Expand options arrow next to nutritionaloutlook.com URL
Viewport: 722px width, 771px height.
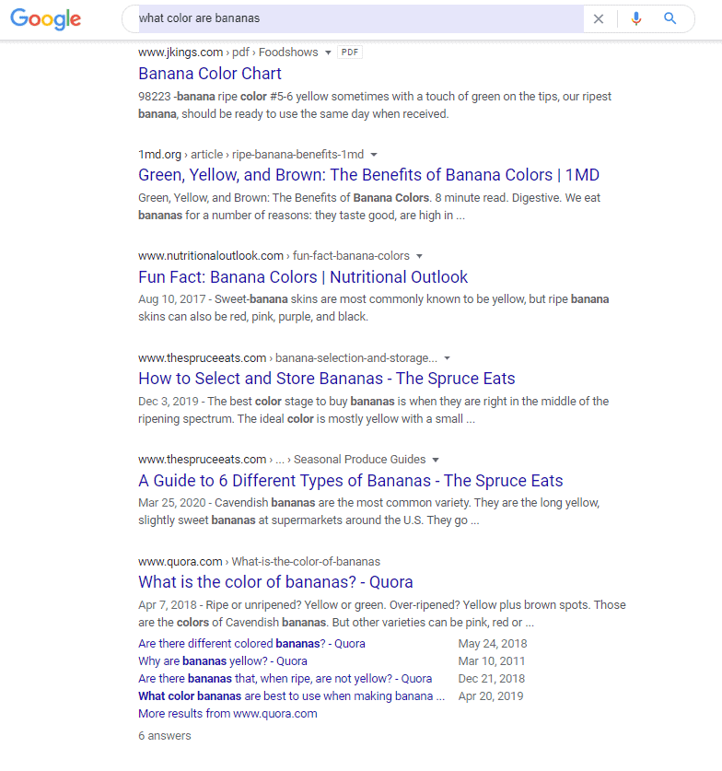(419, 256)
